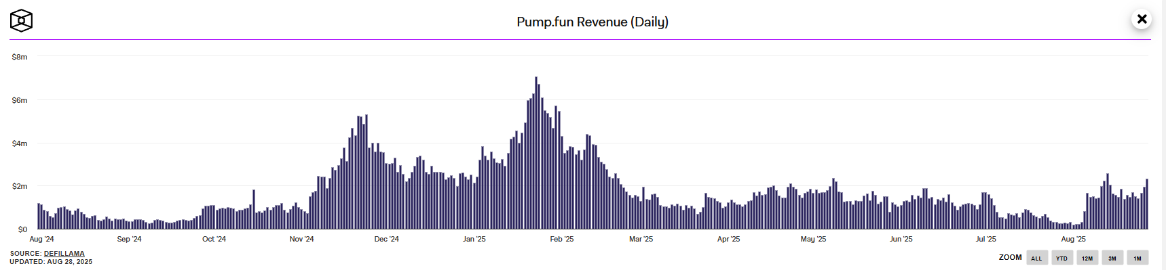
Task: Click the Sep '24 axis label
Action: [x=129, y=239]
